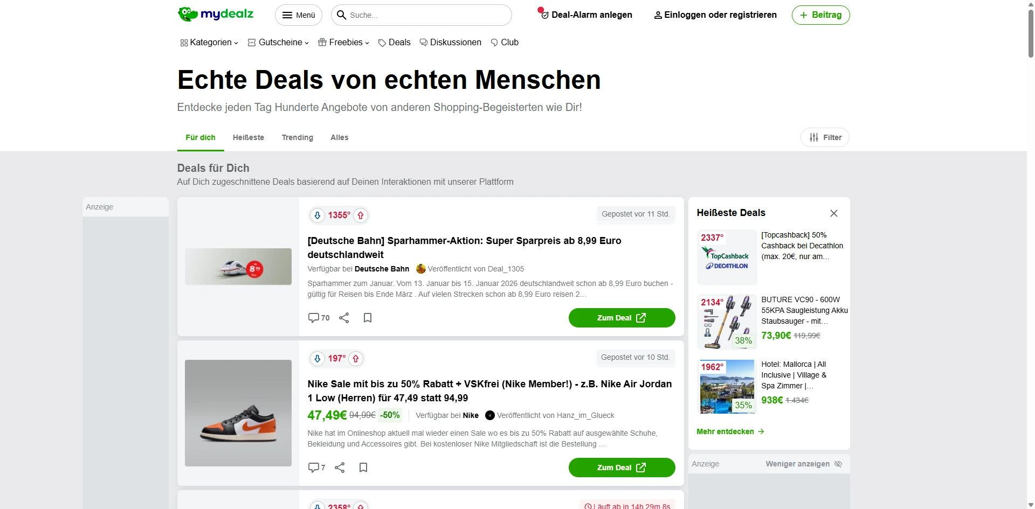Bookmark the Nike Sale deal
Screen dimensions: 1035x509
pyautogui.click(x=363, y=468)
